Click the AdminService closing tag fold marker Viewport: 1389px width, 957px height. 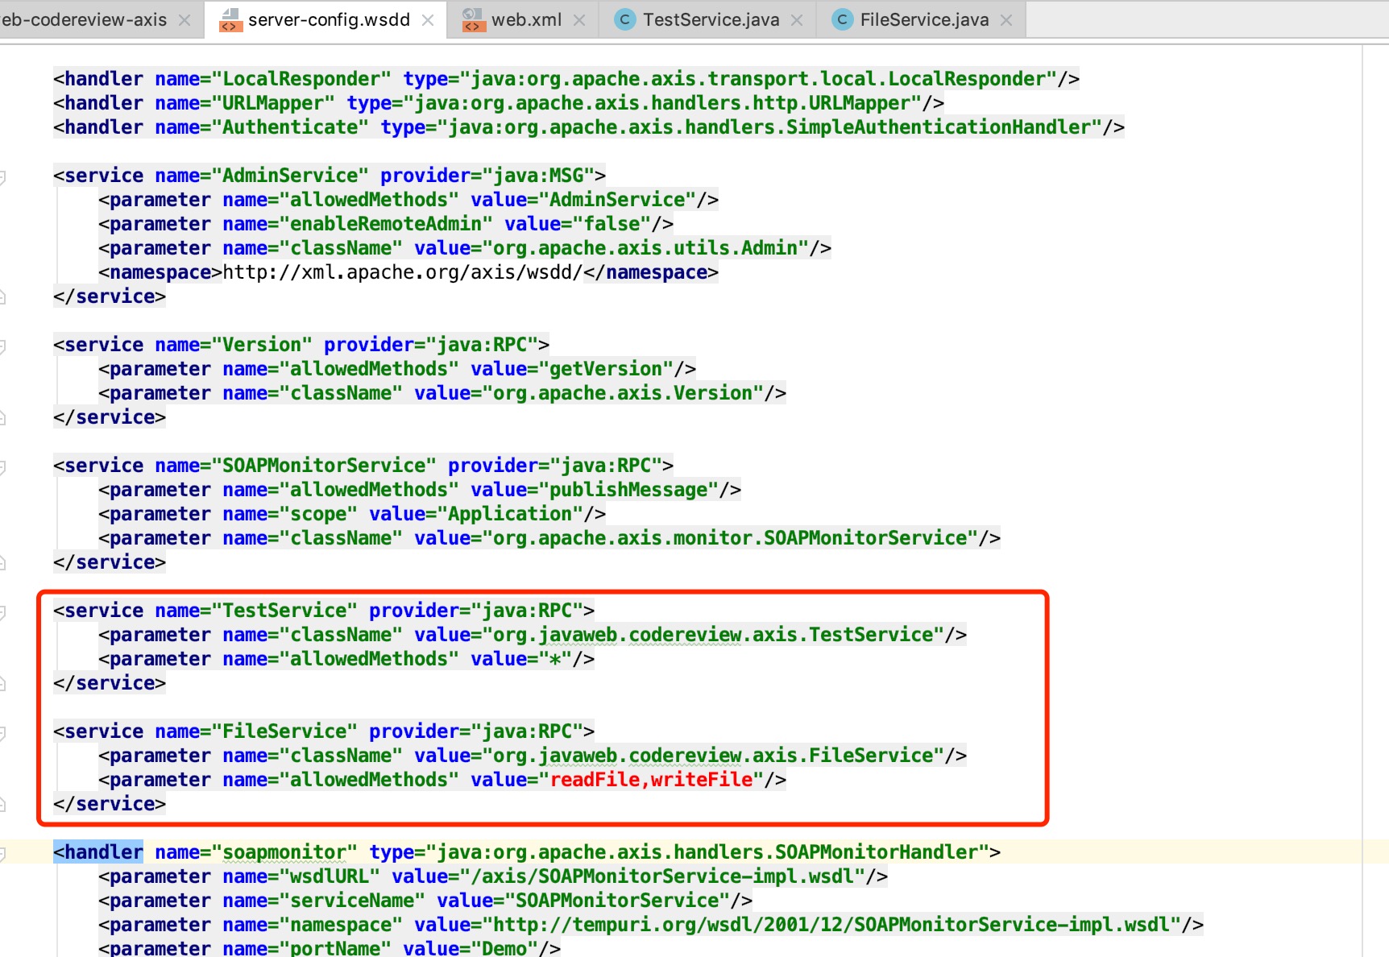(x=2, y=297)
